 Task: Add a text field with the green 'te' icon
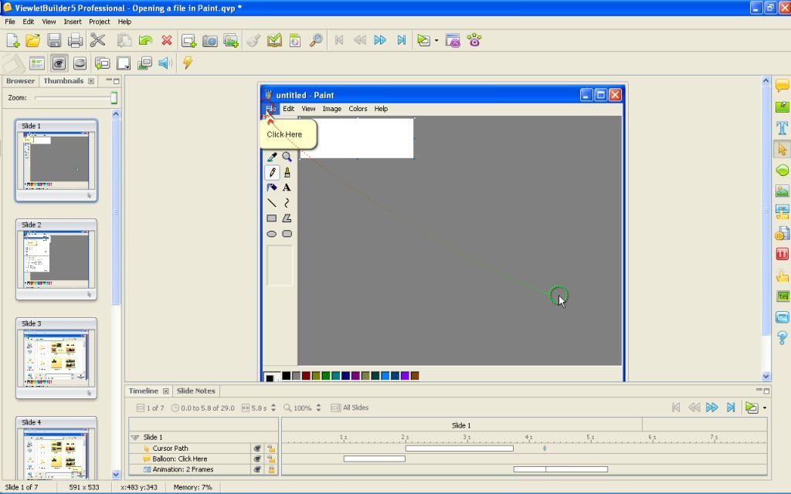(783, 296)
